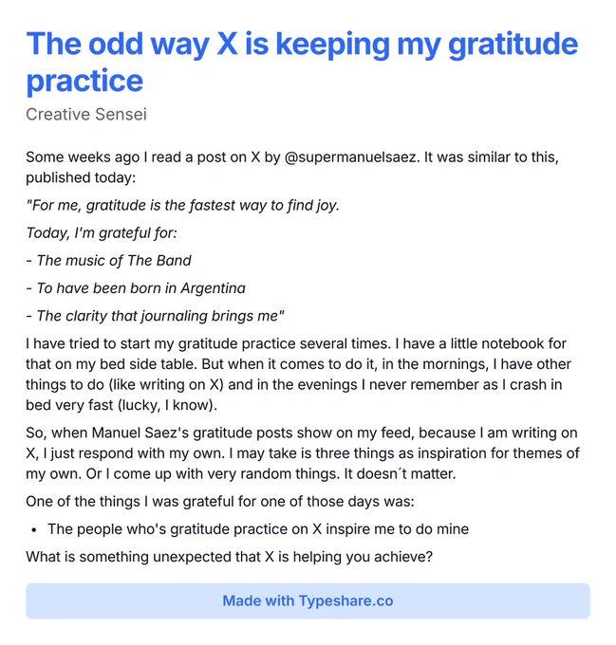Click 'The music of The Band' line
Image resolution: width=616 pixels, height=645 pixels.
pos(108,261)
